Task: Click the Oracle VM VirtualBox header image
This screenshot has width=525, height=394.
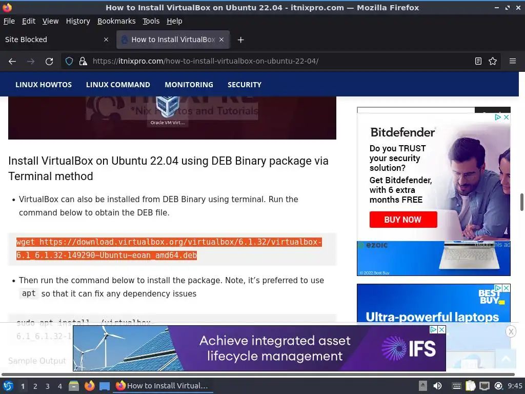Action: click(172, 118)
